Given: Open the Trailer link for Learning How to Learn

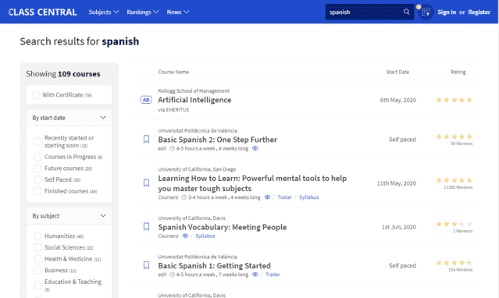Looking at the screenshot, I should coord(284,197).
